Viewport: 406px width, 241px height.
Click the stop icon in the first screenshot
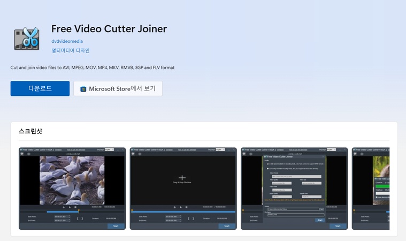pyautogui.click(x=75, y=207)
